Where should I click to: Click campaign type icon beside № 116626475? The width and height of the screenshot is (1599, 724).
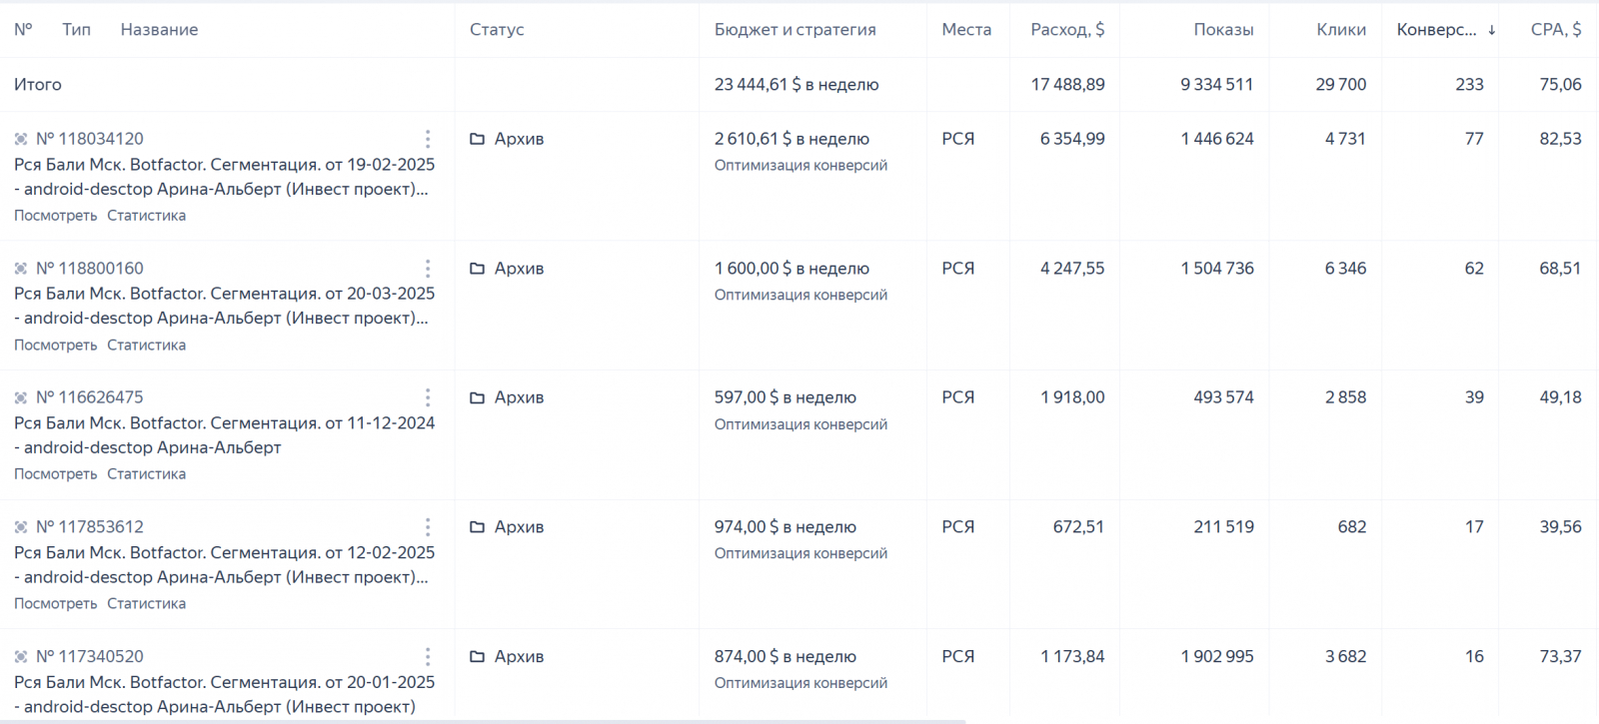[21, 397]
